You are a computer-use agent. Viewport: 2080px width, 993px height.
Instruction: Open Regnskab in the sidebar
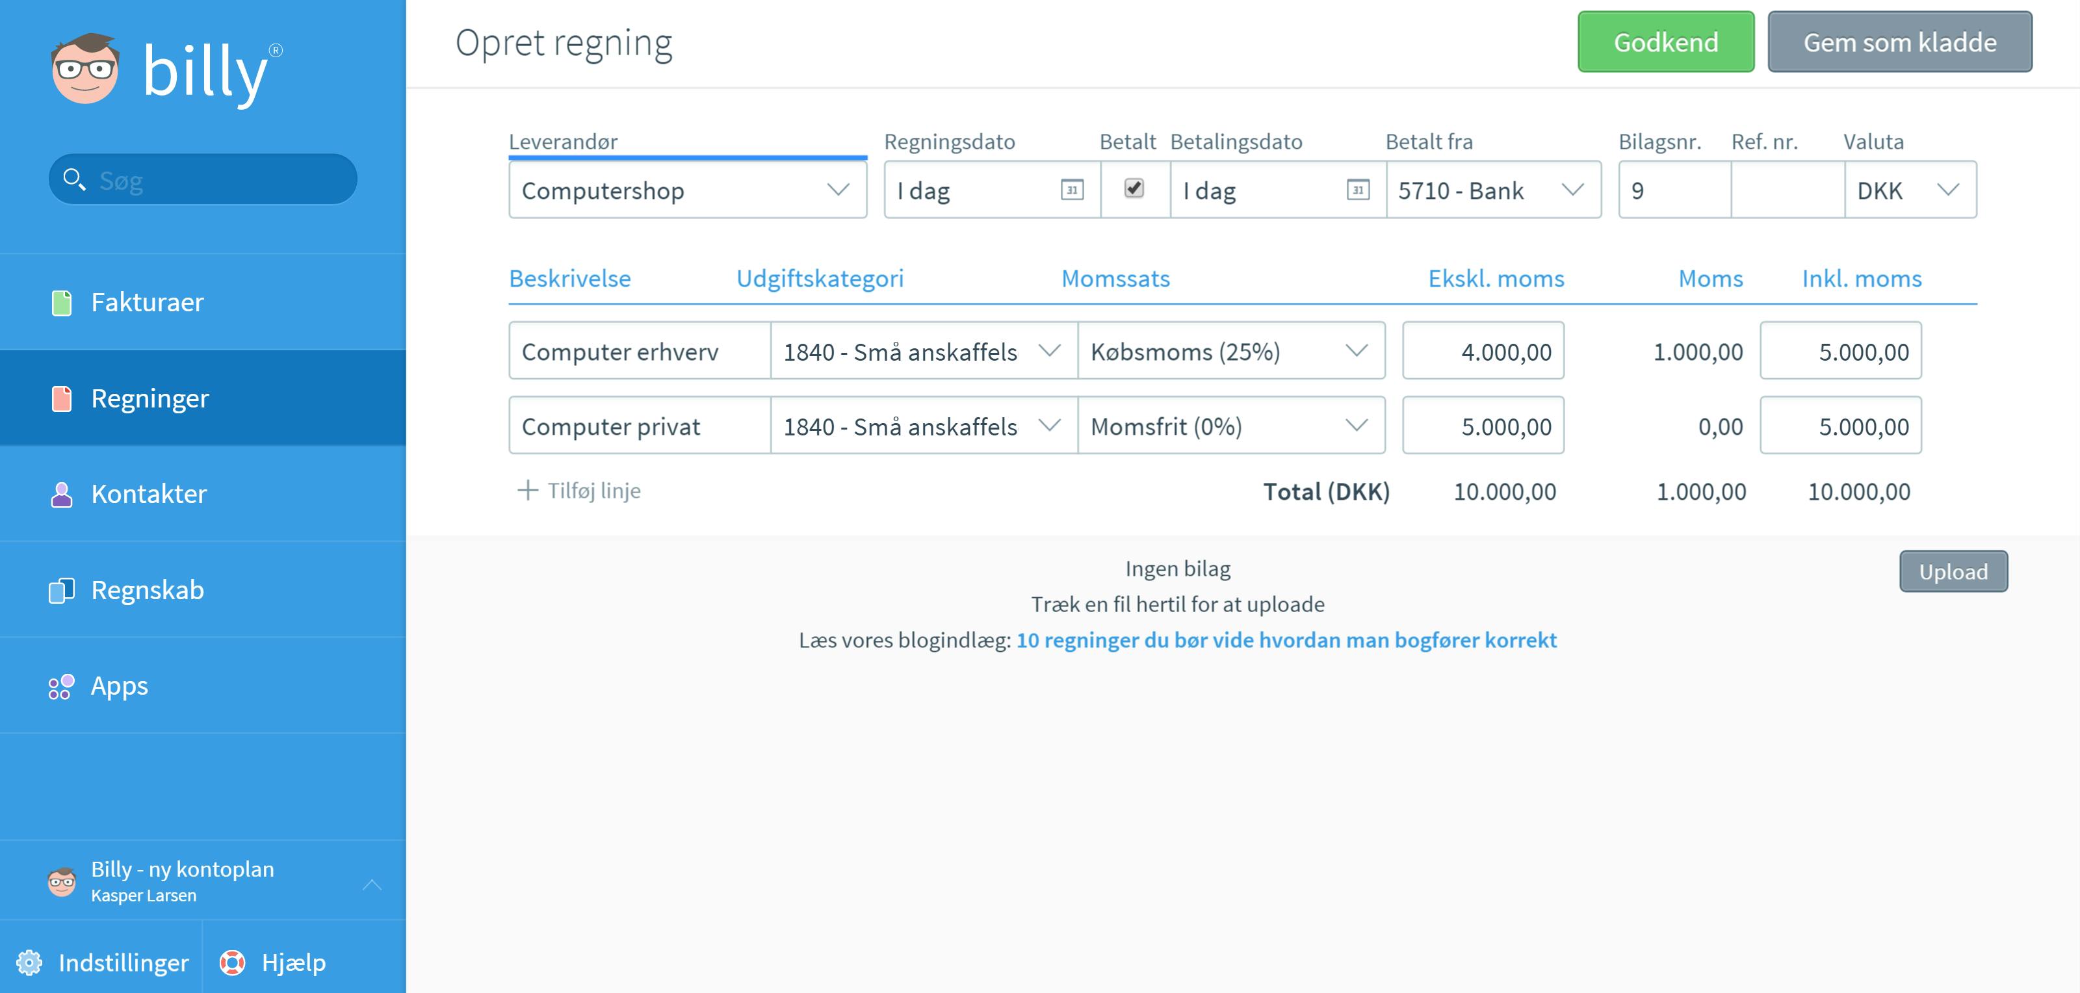(203, 589)
